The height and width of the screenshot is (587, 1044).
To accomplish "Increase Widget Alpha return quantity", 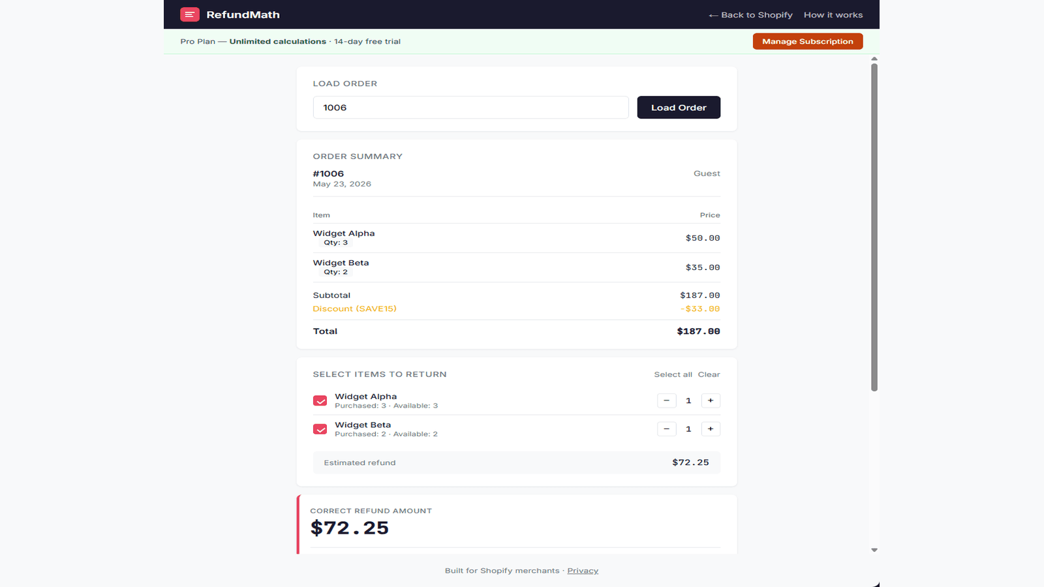I will click(x=711, y=400).
